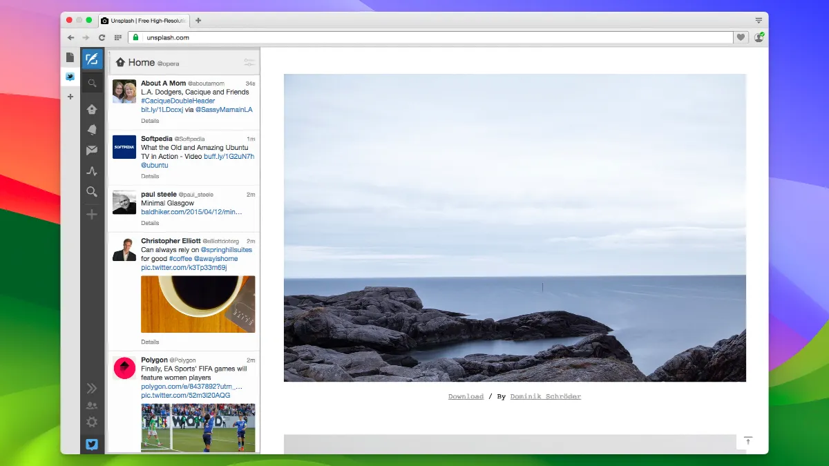Click the Home column icon in sidebar
The width and height of the screenshot is (829, 466).
pyautogui.click(x=92, y=109)
